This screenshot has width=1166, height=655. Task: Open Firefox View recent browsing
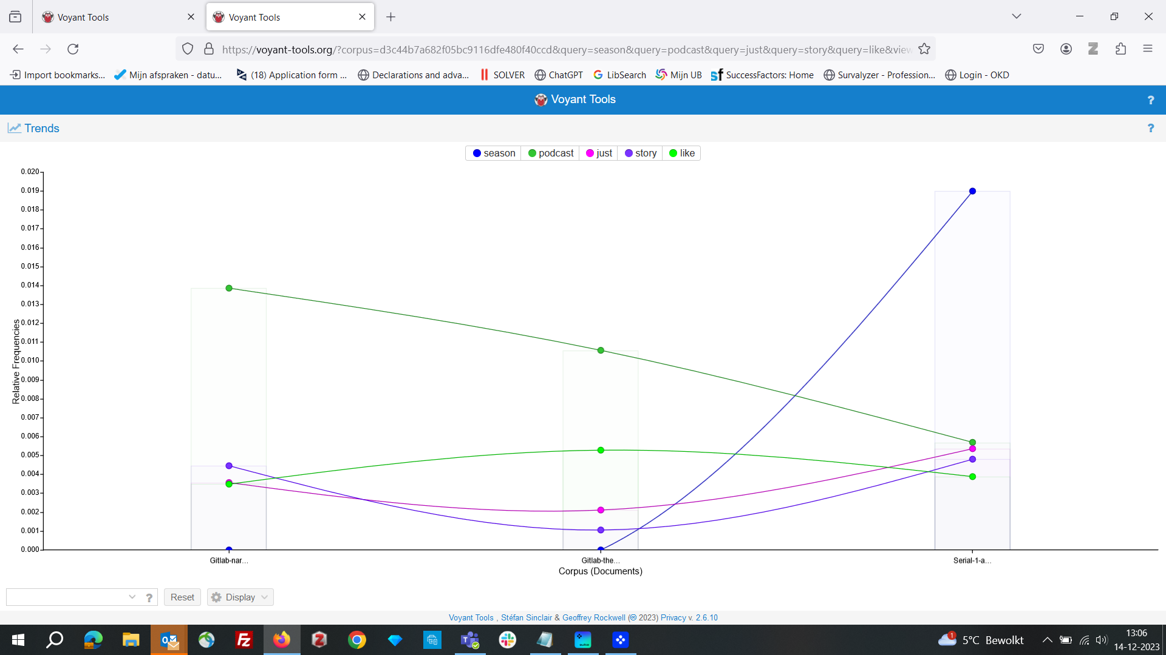click(15, 17)
